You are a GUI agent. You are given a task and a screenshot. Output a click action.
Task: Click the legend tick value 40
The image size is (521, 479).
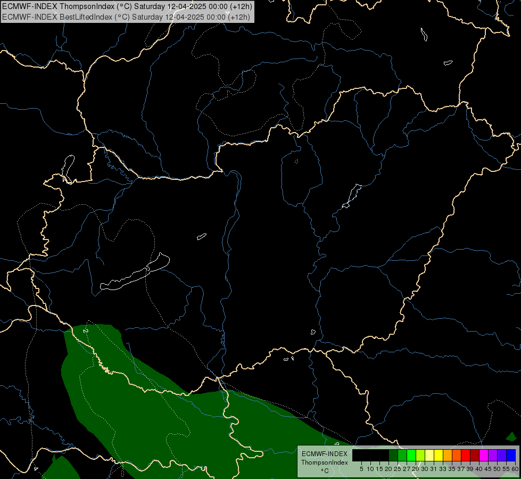click(x=479, y=469)
